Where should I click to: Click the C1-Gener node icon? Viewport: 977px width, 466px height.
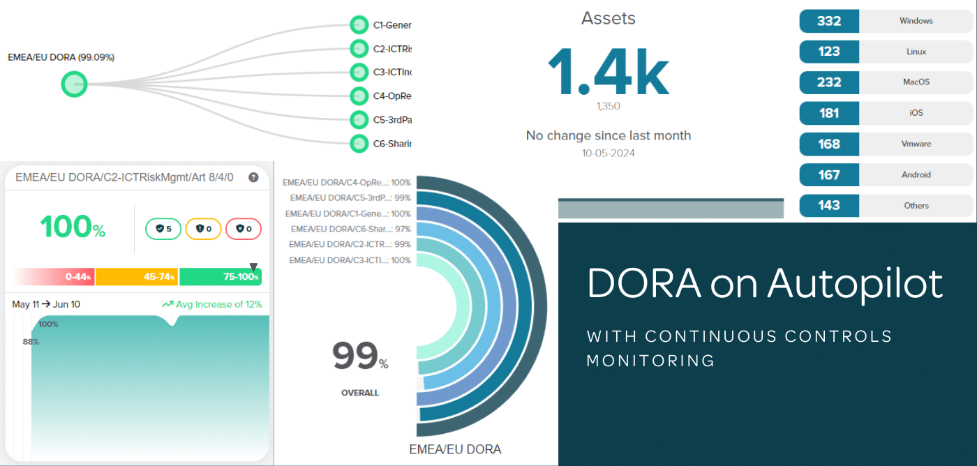(x=359, y=24)
